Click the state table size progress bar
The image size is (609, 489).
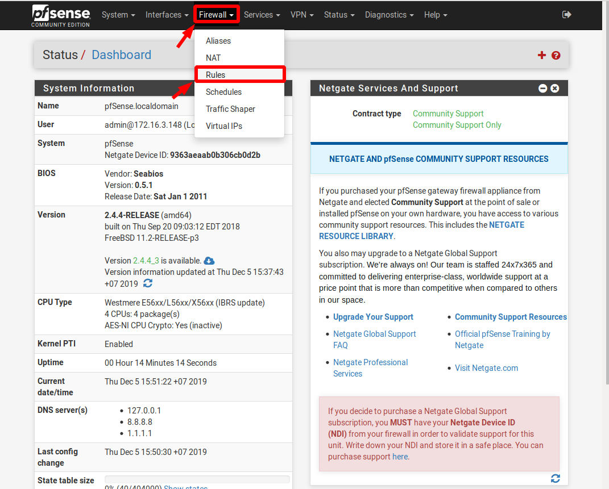[x=197, y=479]
